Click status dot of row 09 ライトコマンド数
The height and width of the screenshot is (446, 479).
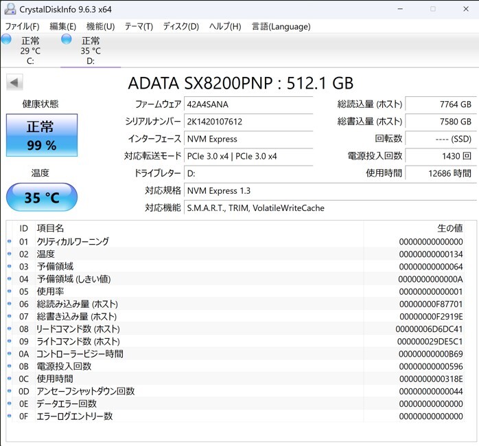9,341
